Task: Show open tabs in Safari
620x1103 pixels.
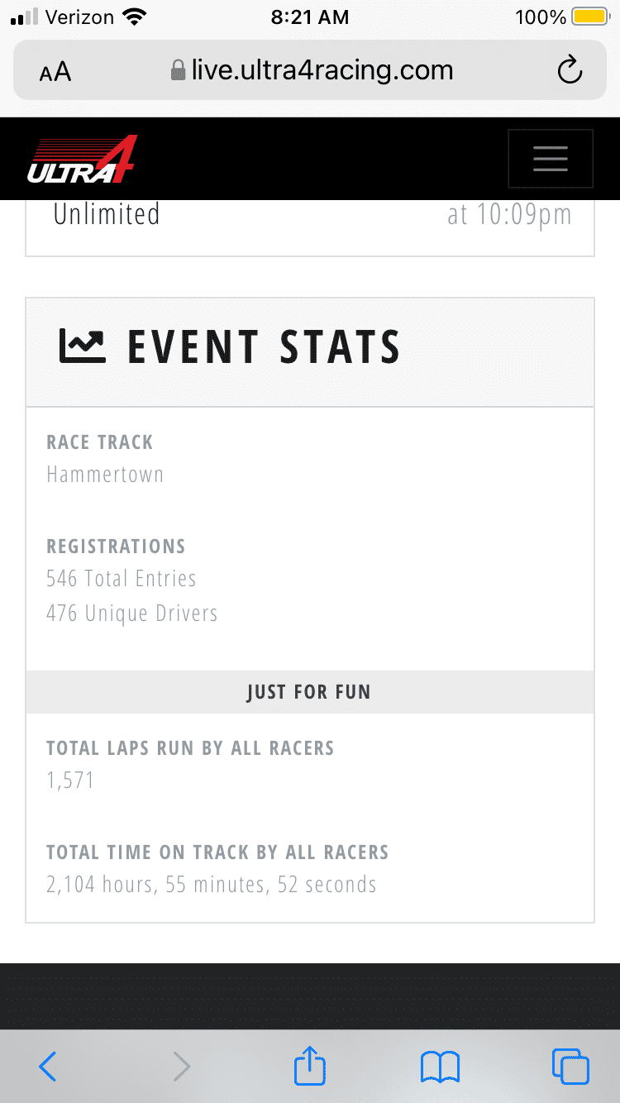Action: click(x=570, y=1067)
